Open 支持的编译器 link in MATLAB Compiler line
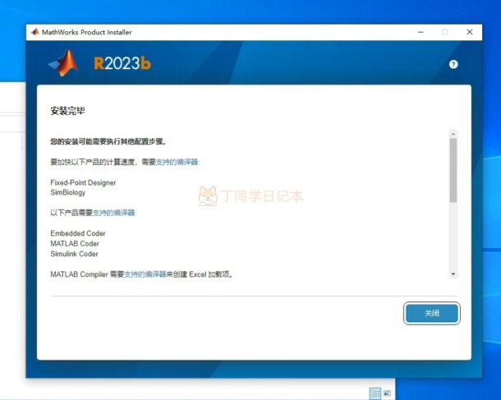Image resolution: width=501 pixels, height=400 pixels. [x=145, y=274]
